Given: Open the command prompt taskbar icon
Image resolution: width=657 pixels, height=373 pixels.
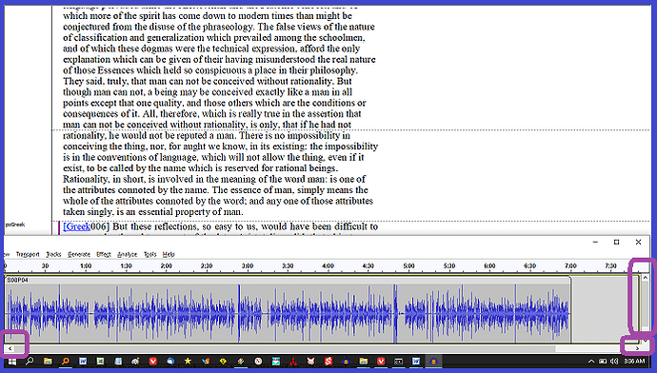Looking at the screenshot, I should pyautogui.click(x=398, y=361).
